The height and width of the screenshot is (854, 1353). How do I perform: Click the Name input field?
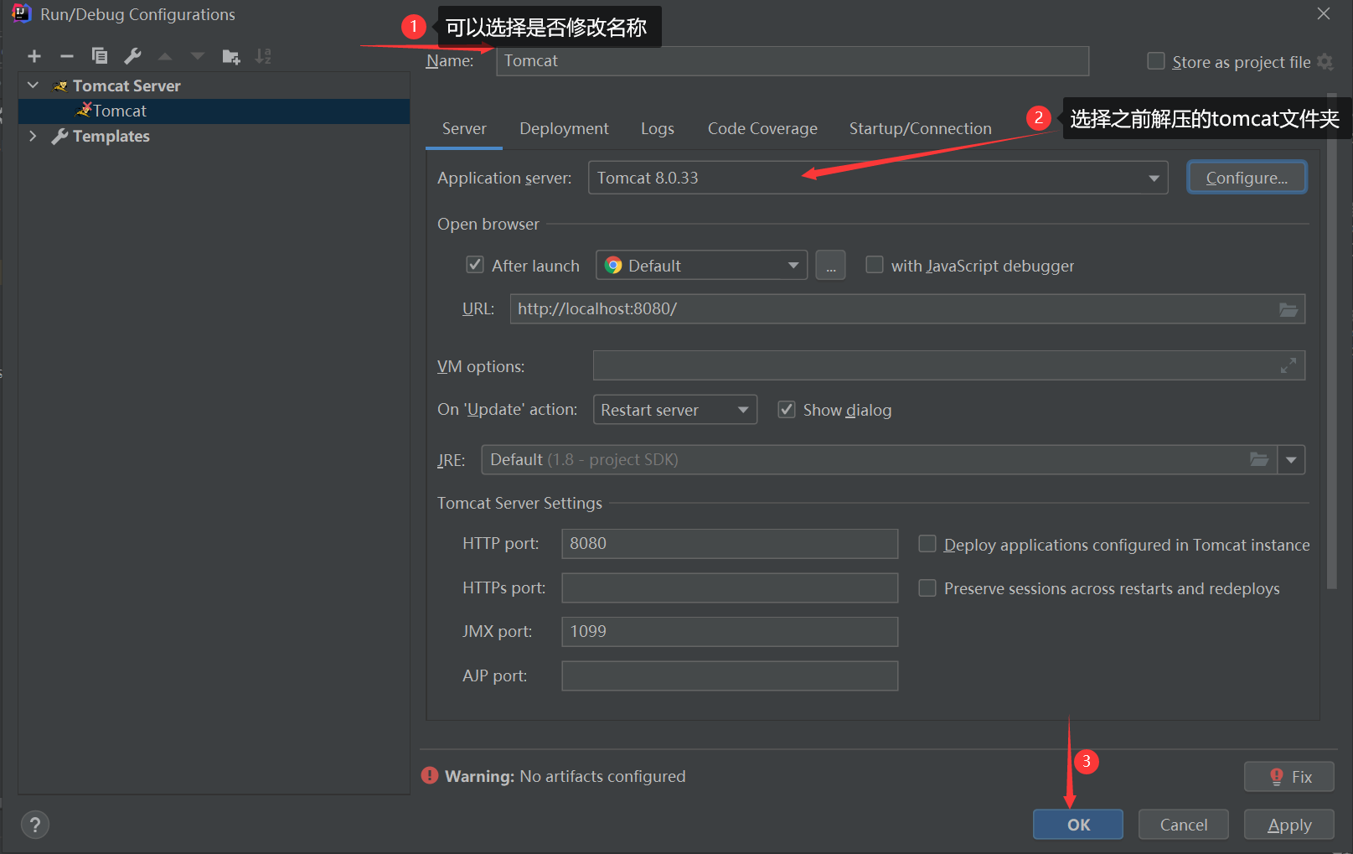pos(793,61)
